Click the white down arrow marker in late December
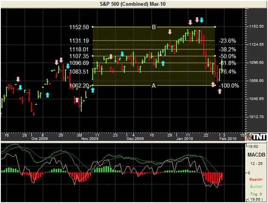 click(x=160, y=53)
